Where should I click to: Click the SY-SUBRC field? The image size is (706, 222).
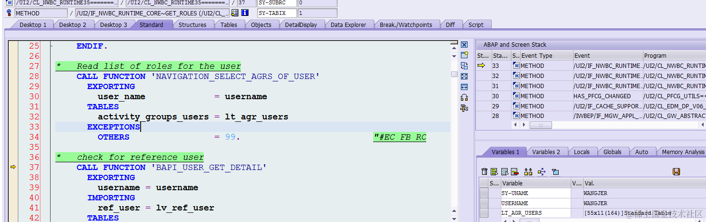pyautogui.click(x=276, y=3)
